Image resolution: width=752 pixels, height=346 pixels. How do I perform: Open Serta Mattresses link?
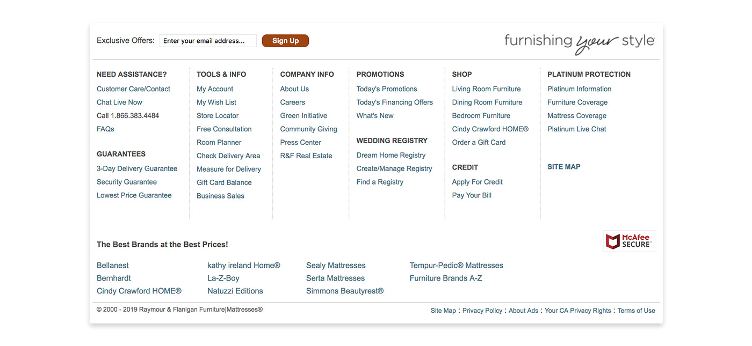[335, 278]
